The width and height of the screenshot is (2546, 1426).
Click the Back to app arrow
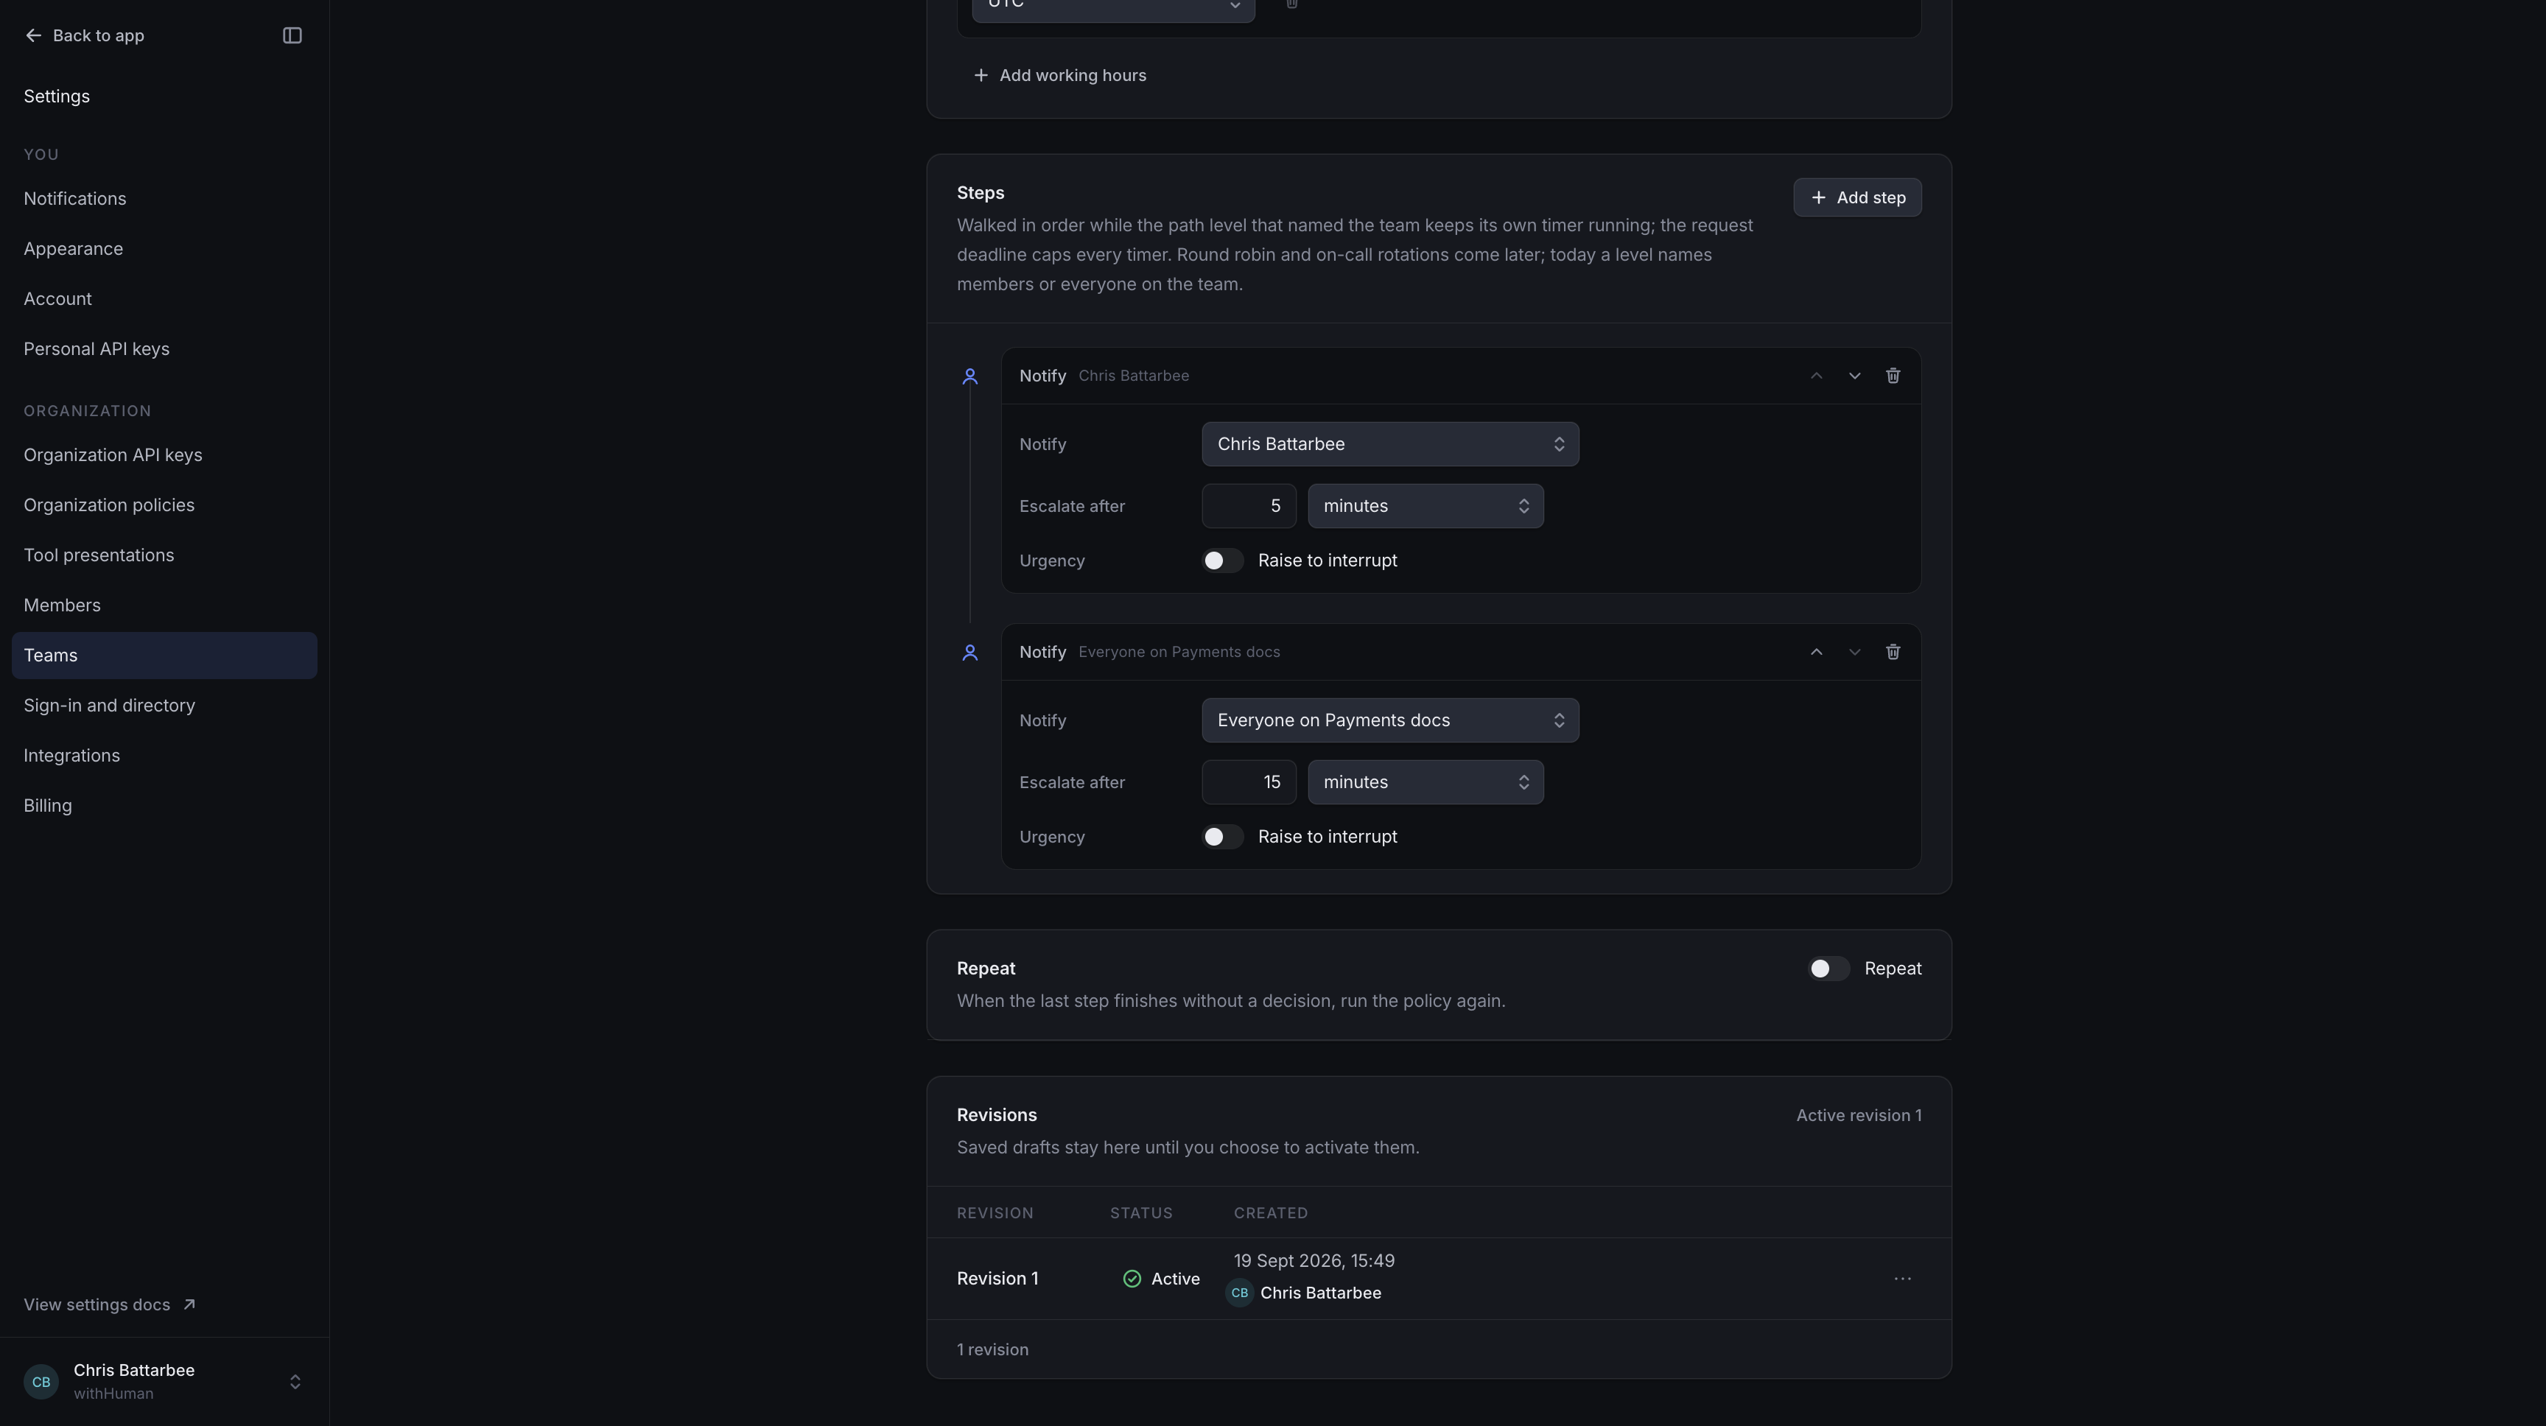[x=32, y=35]
